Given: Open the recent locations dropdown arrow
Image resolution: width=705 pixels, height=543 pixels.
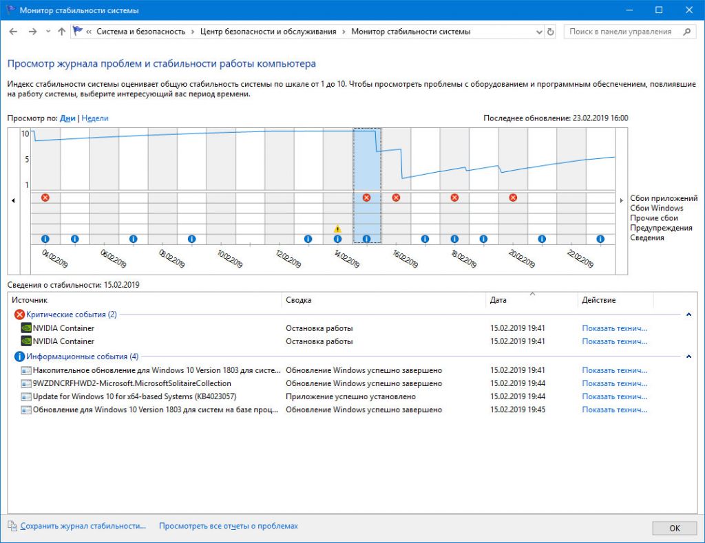Looking at the screenshot, I should coord(48,32).
